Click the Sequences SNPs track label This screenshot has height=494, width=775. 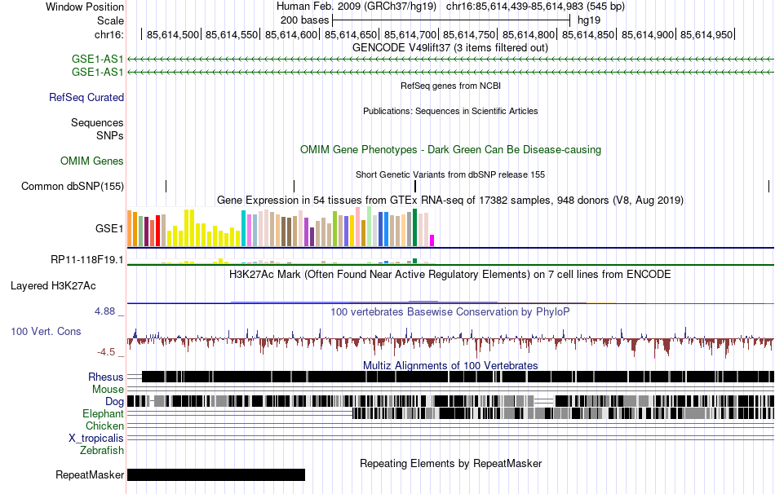click(97, 129)
